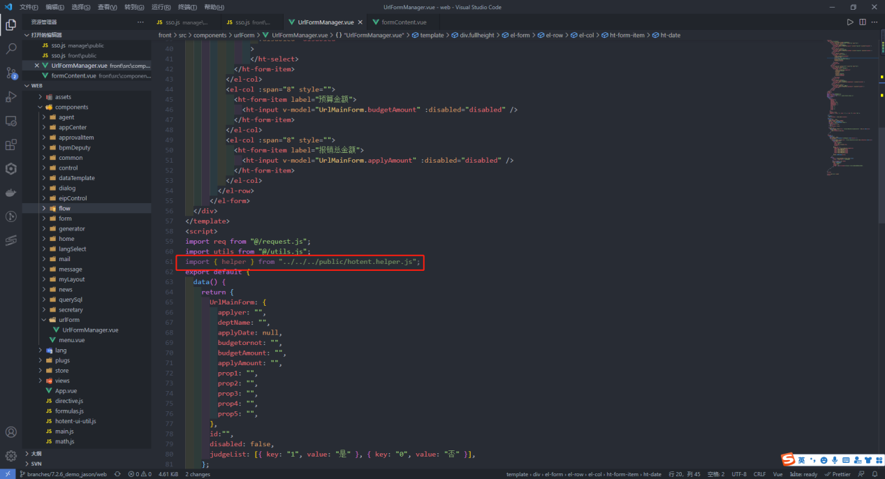Close the UrlFormManager.vue editor tab
Screen dimensions: 885x479
(x=359, y=22)
